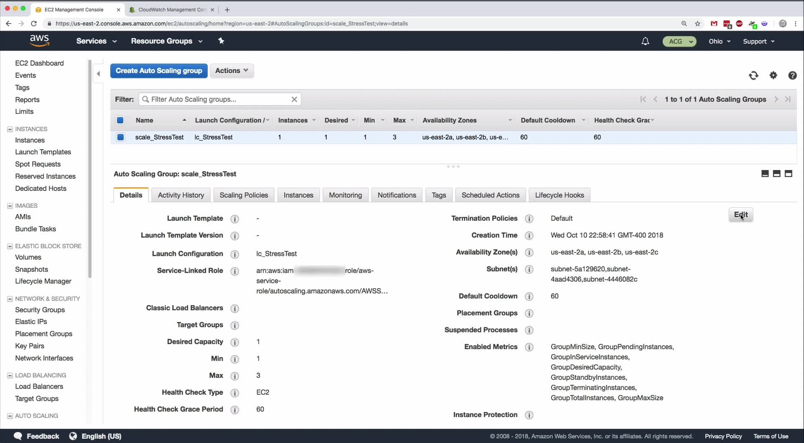804x443 pixels.
Task: Show info for Service-Linked Role
Action: click(235, 271)
